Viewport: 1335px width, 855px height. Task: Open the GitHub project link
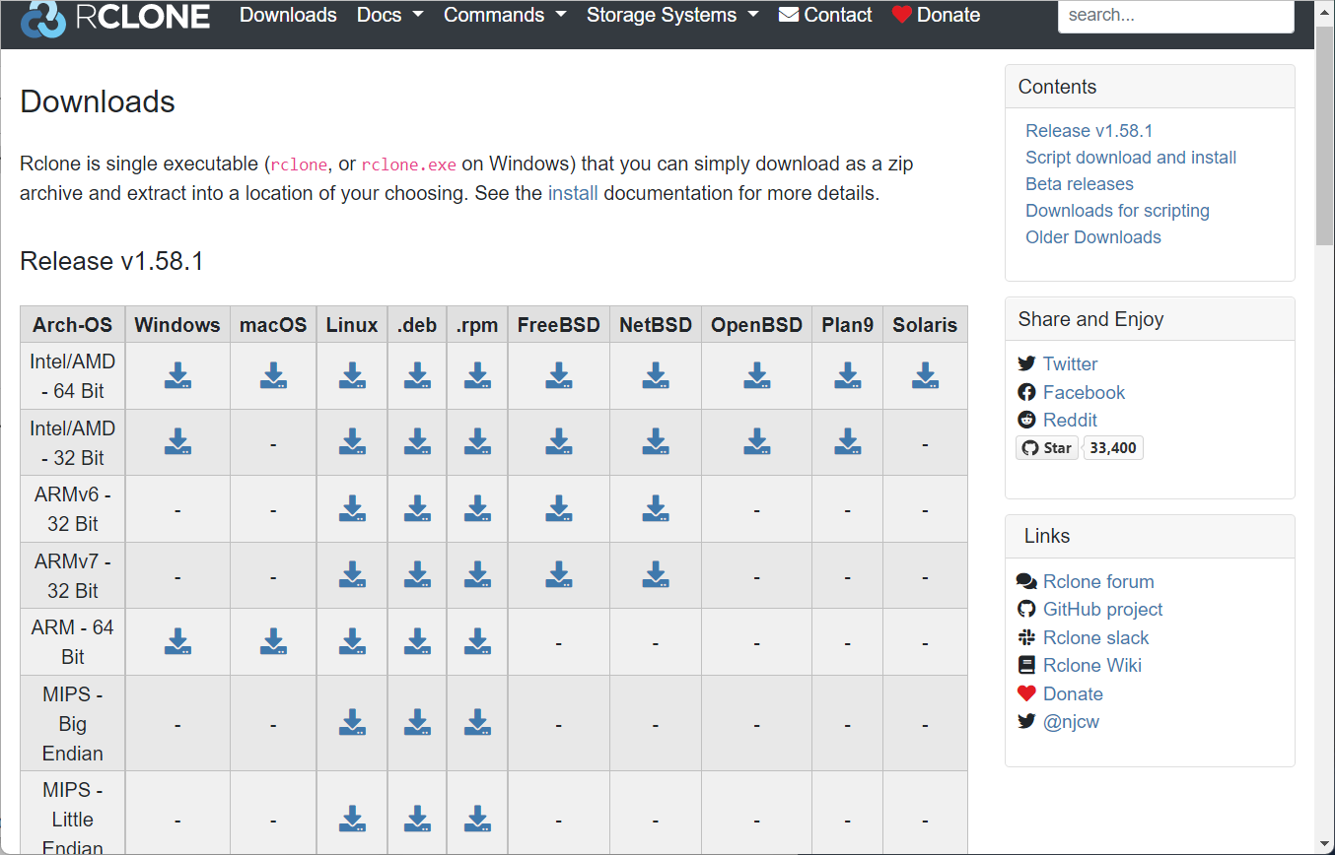tap(1102, 610)
